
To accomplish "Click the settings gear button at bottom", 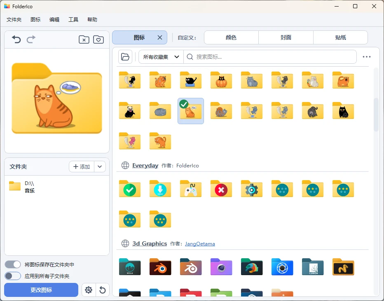I will pyautogui.click(x=89, y=290).
